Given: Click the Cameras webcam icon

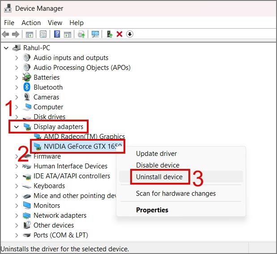Looking at the screenshot, I should [27, 97].
